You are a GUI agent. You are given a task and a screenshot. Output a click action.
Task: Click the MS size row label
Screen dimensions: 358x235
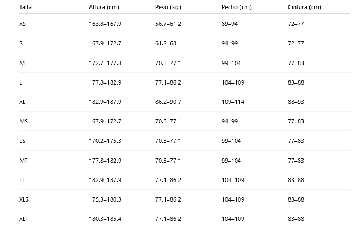pos(24,121)
